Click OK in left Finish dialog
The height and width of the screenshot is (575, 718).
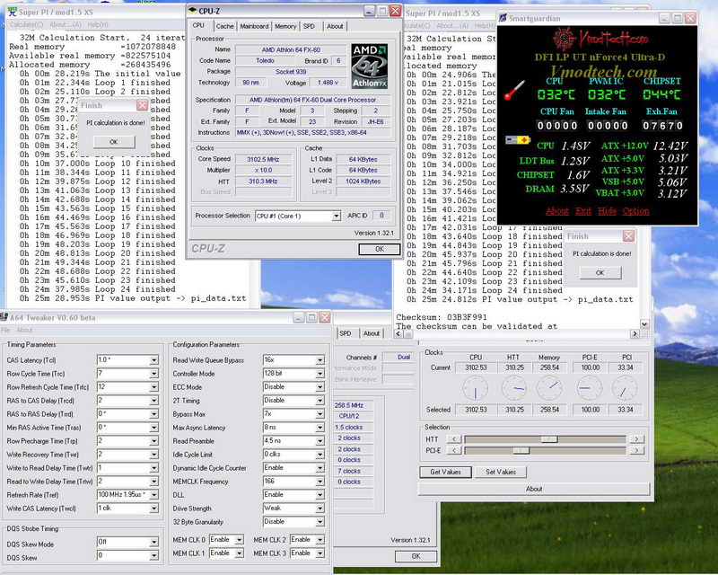(x=114, y=142)
